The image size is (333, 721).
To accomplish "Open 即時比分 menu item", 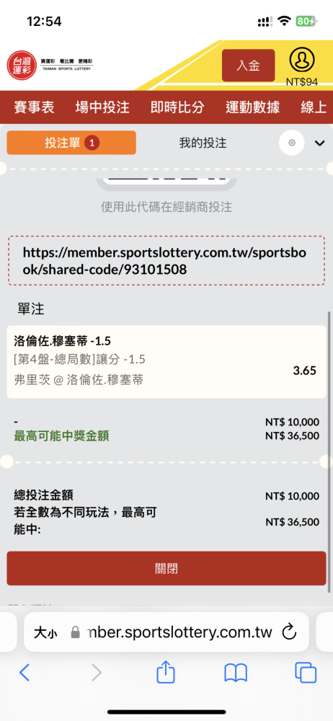I will [x=177, y=107].
